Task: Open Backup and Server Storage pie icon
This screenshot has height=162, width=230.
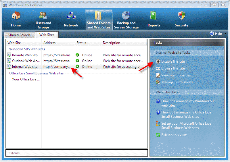Action: tap(126, 16)
